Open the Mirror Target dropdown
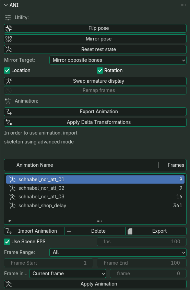190x290 pixels. pos(118,60)
